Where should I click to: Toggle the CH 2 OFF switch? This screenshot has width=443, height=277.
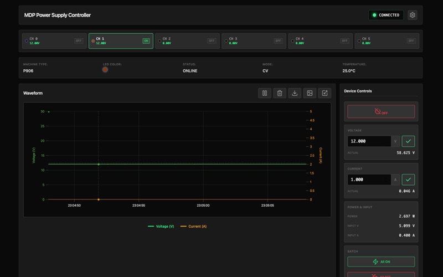pyautogui.click(x=212, y=40)
